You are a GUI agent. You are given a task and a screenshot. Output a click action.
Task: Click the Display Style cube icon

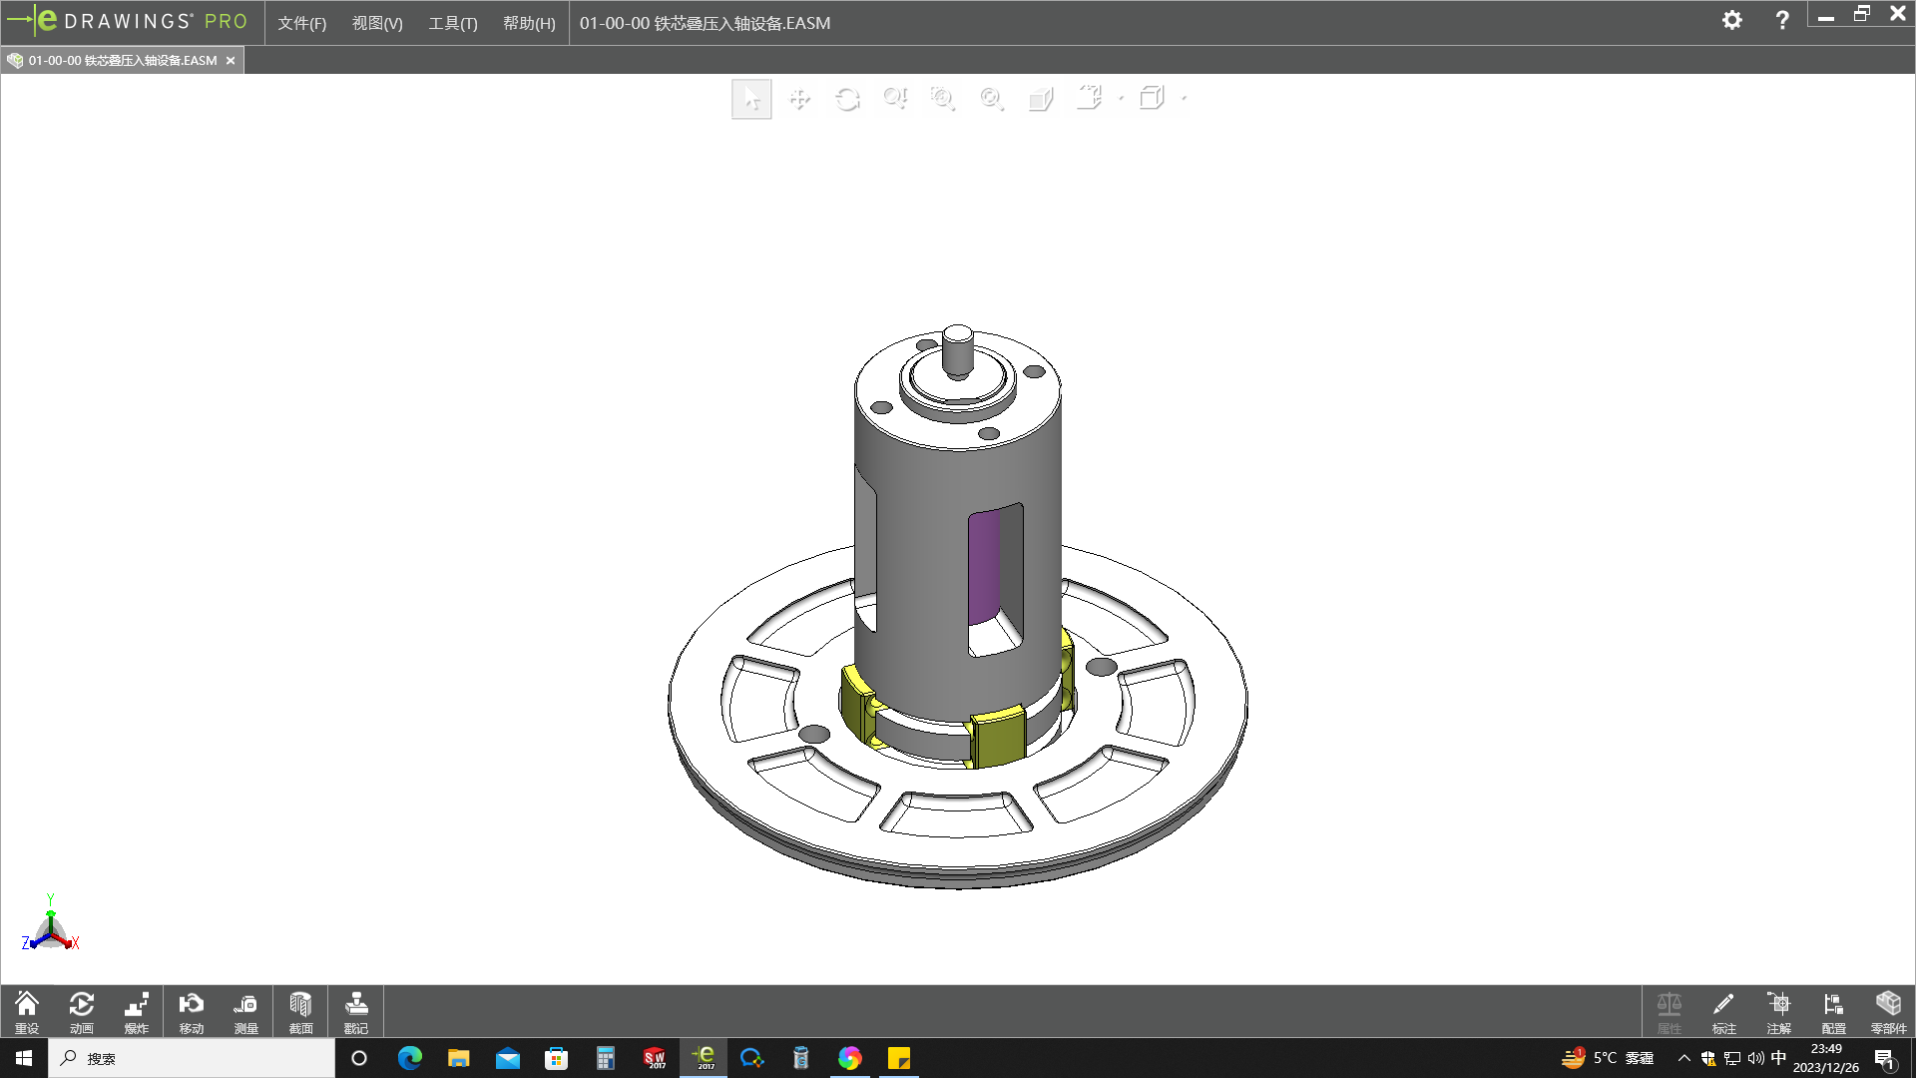pos(1153,98)
